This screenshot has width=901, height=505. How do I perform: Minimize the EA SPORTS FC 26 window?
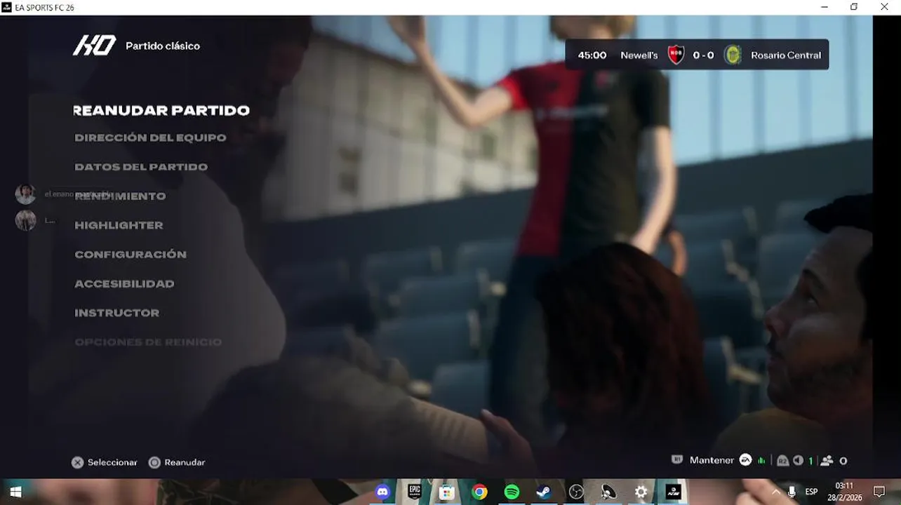coord(823,7)
